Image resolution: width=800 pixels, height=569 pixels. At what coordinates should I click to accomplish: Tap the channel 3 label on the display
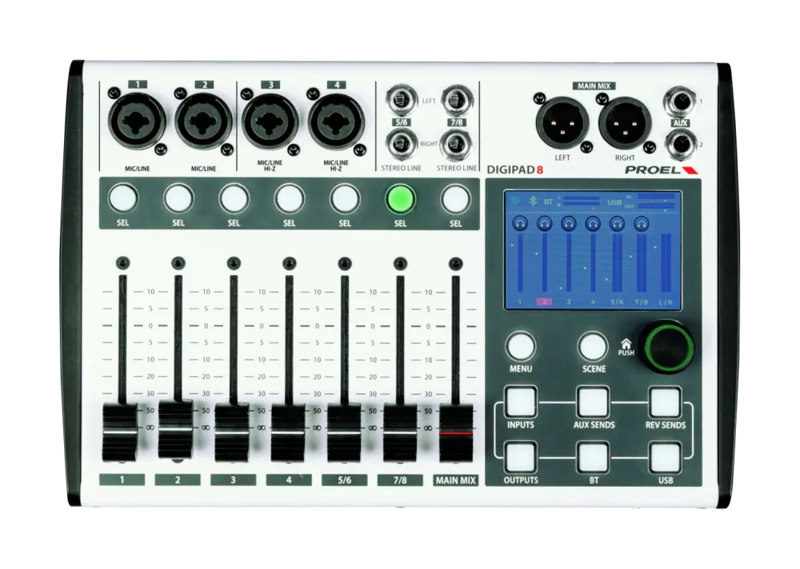click(568, 302)
